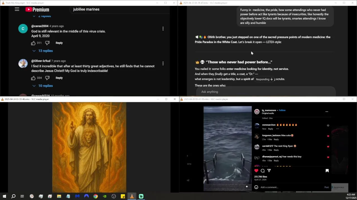Click the Jesus painting video in bottom-left VLC window
Viewport: 357px width, 200px height.
(89, 147)
